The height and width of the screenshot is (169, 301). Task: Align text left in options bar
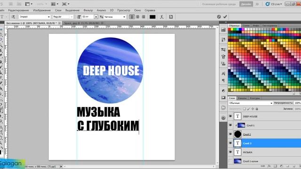[x=132, y=17]
